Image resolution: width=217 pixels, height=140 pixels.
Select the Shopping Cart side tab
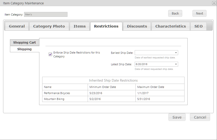pyautogui.click(x=25, y=43)
